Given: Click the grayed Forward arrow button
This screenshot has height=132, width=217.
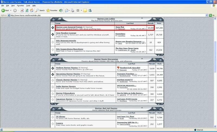Looking at the screenshot, I should [15, 10].
